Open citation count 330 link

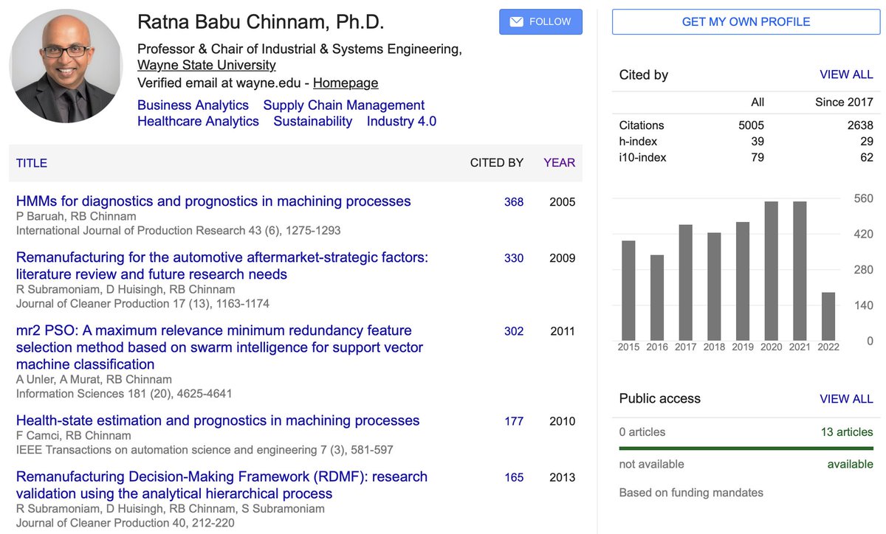(x=514, y=258)
